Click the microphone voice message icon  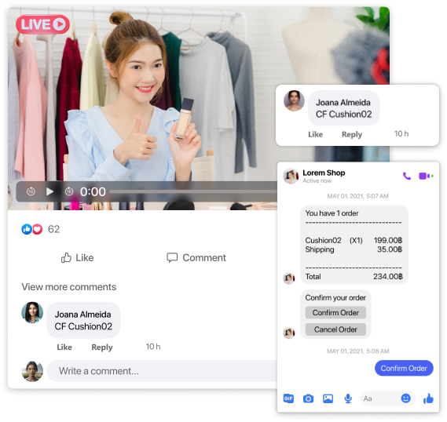tap(348, 398)
